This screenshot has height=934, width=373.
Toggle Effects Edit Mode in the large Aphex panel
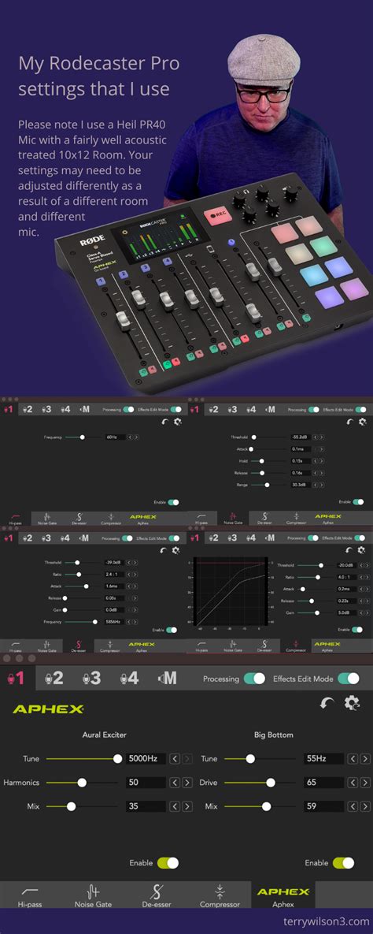[x=349, y=679]
